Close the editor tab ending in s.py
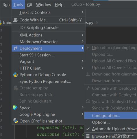 point(97,23)
